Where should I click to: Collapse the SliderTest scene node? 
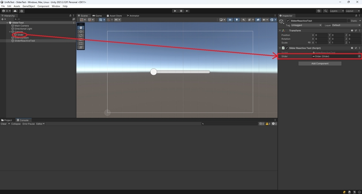point(7,23)
